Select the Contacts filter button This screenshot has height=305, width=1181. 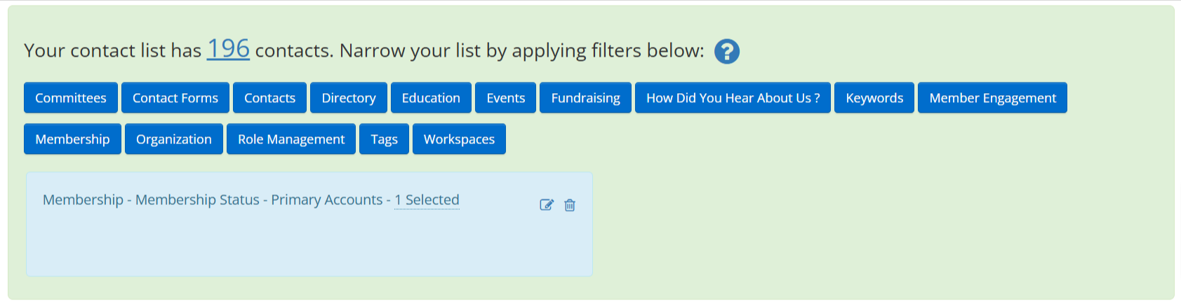[269, 98]
